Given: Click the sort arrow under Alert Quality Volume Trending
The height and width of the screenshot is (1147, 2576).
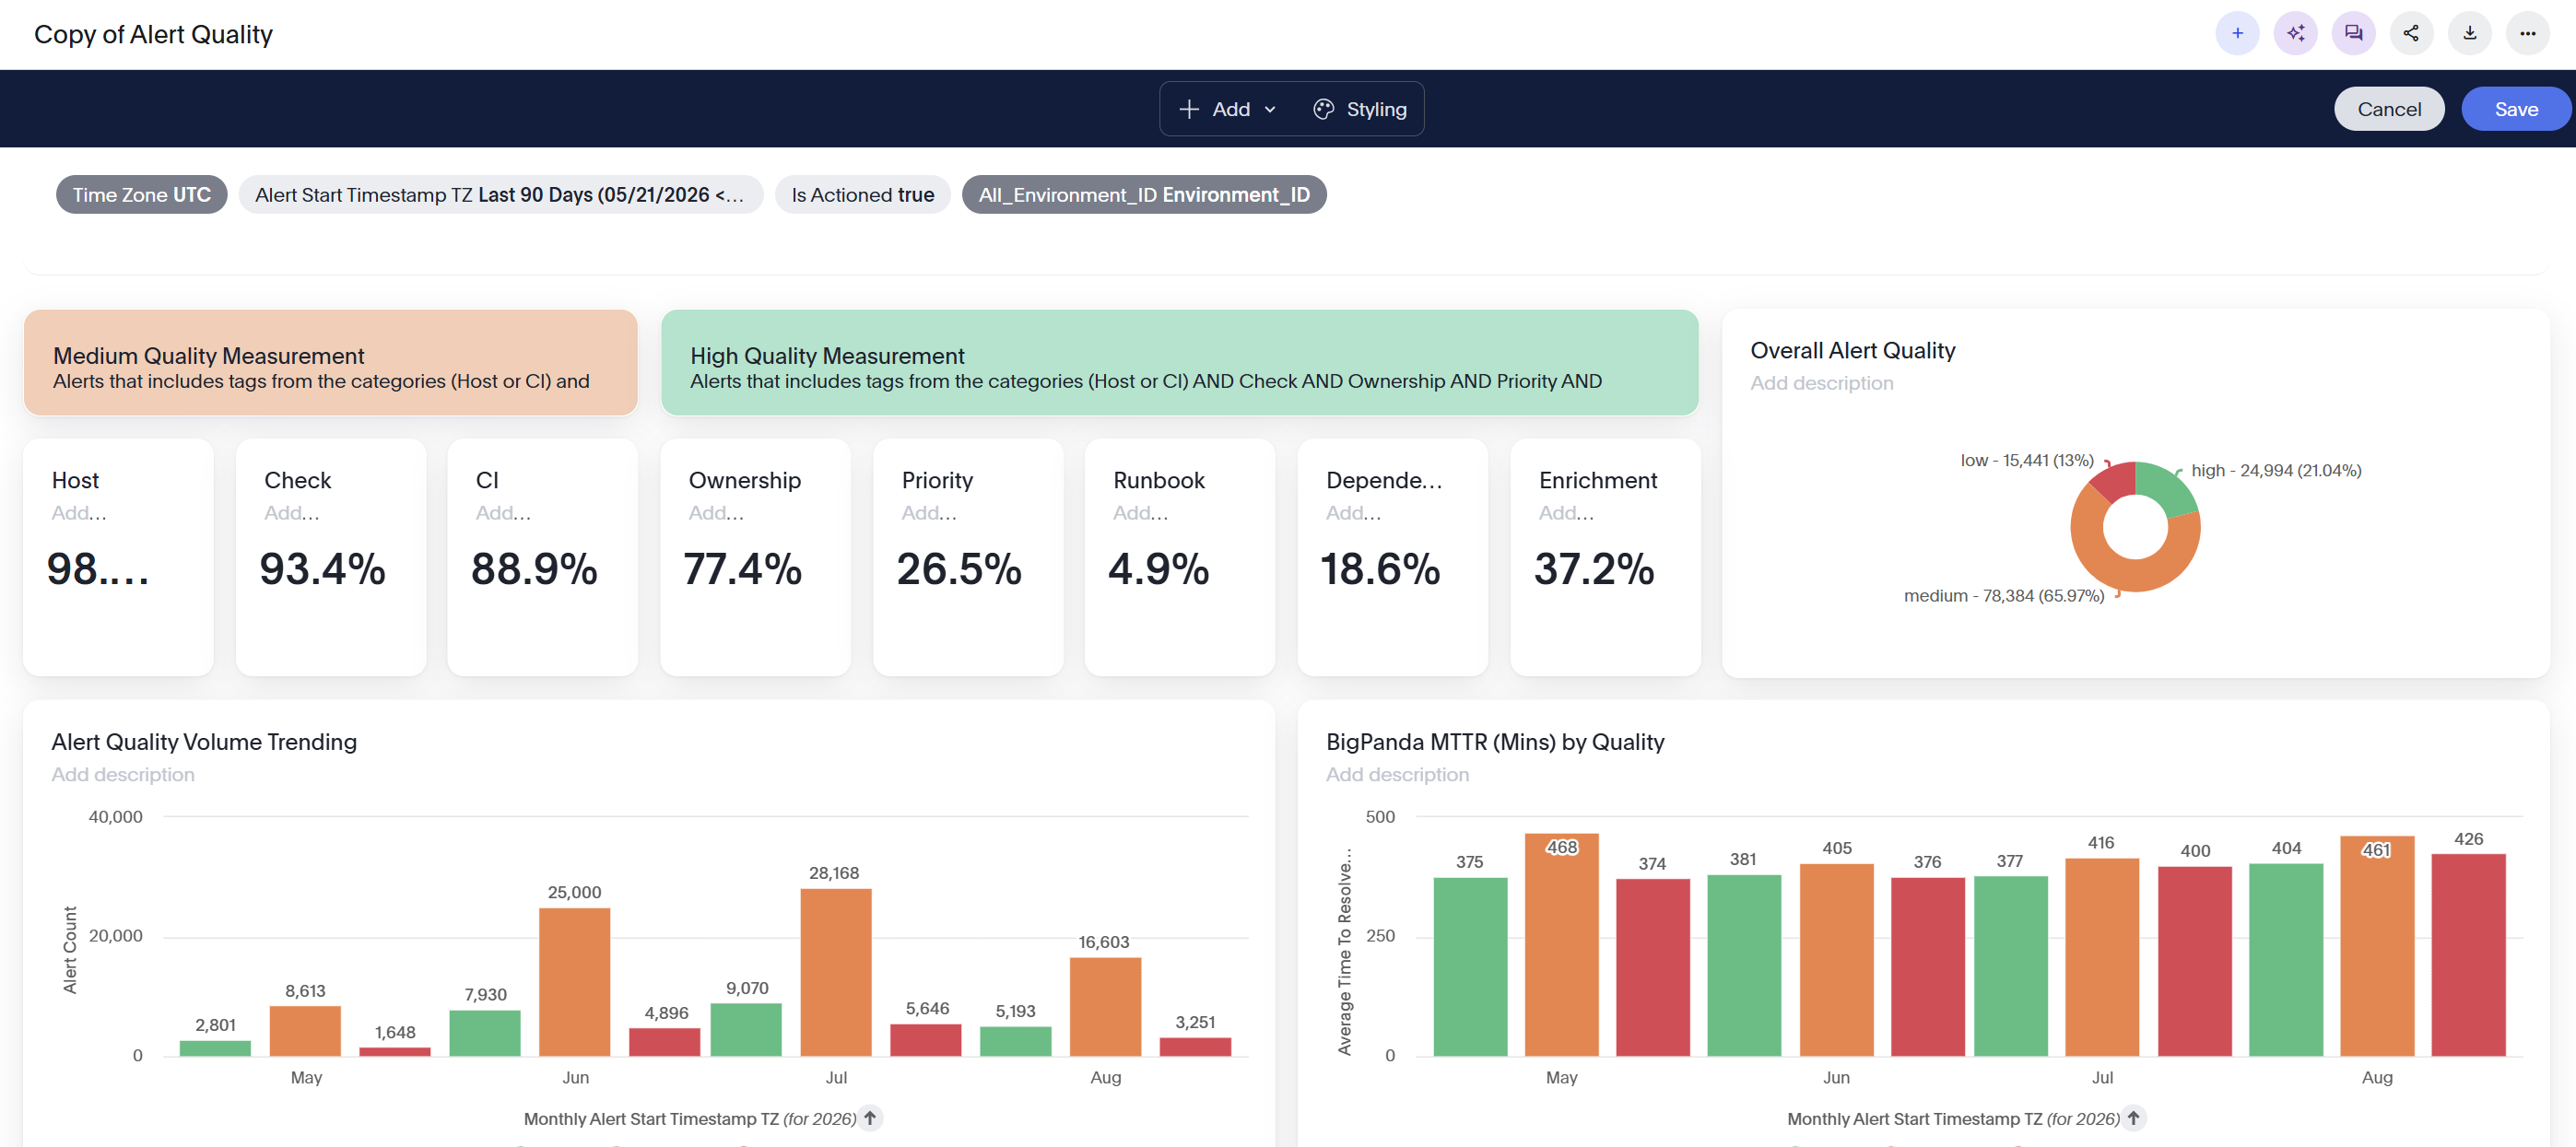Looking at the screenshot, I should tap(870, 1118).
